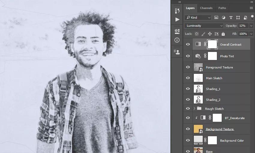Lock transparent pixels
Screen dimensions: 255x153
[196, 34]
